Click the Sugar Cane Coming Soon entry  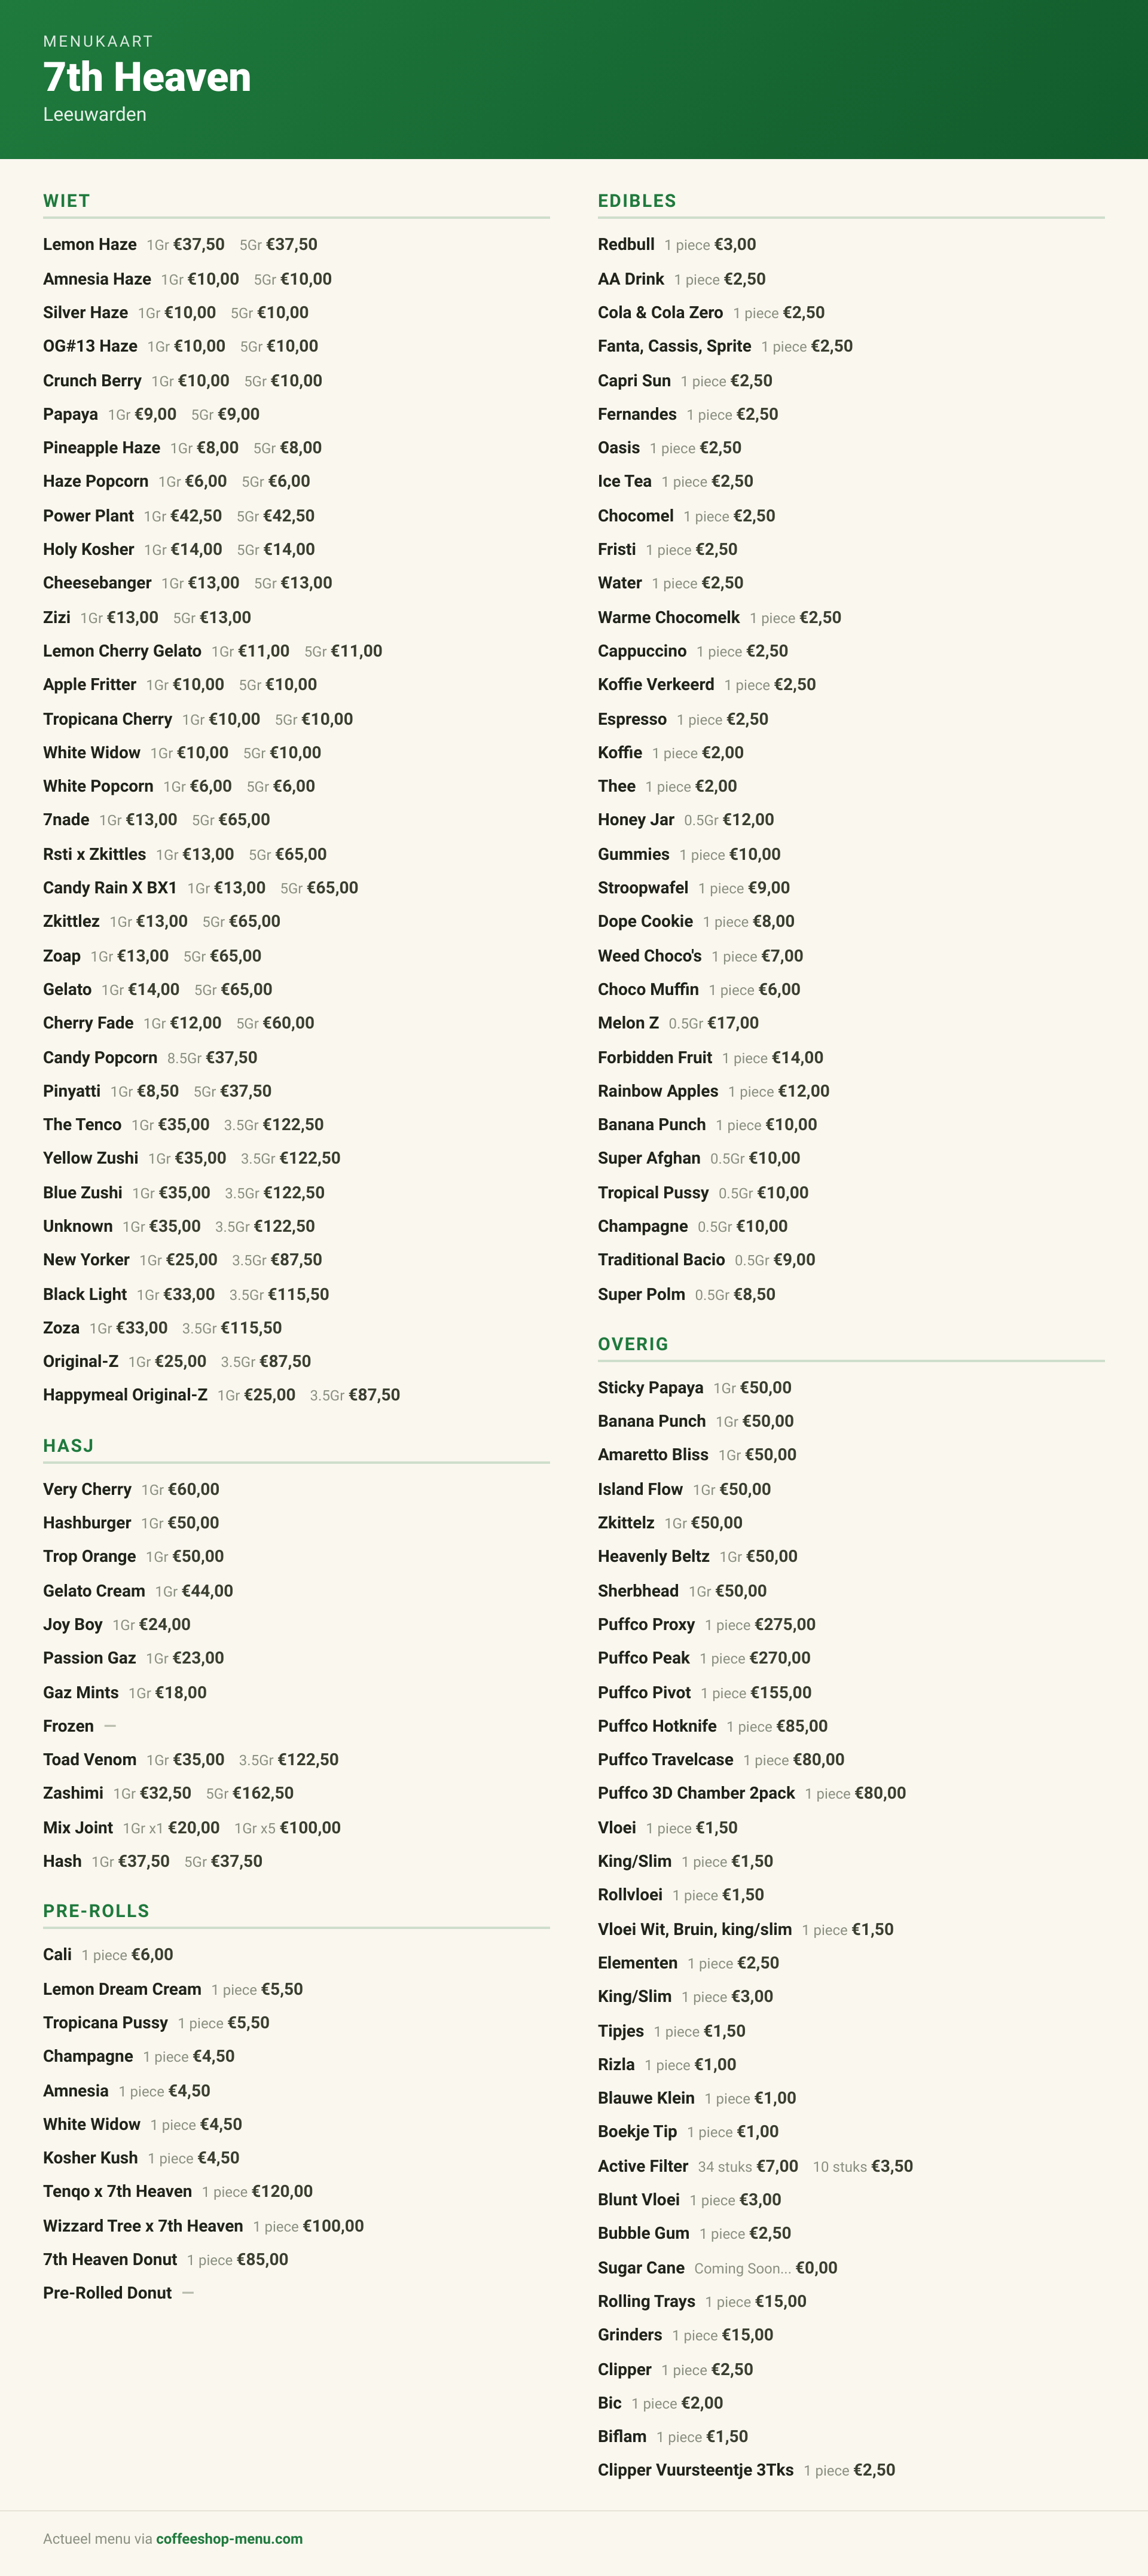pos(718,2268)
